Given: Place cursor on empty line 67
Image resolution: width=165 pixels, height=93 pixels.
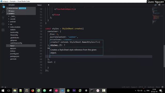Looking at the screenshot, I should tap(99, 57).
